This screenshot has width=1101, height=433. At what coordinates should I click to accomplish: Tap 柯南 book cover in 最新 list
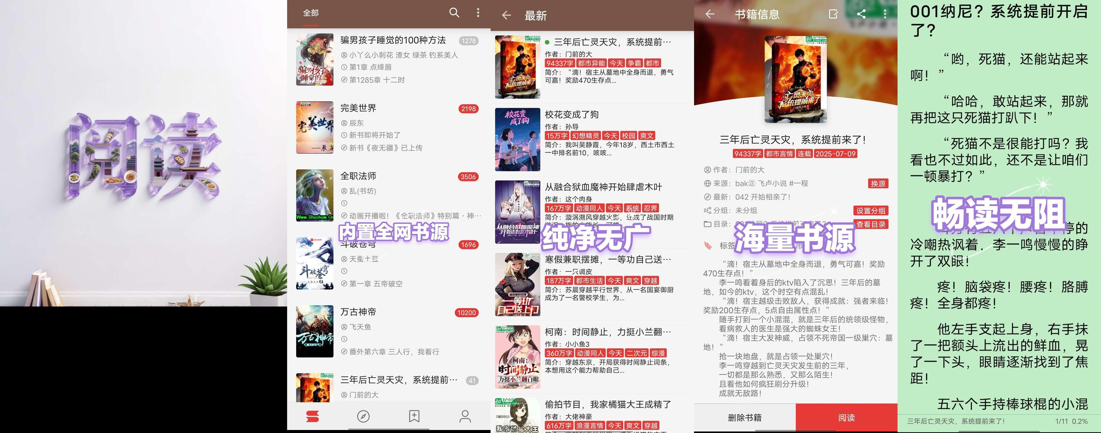coord(518,357)
